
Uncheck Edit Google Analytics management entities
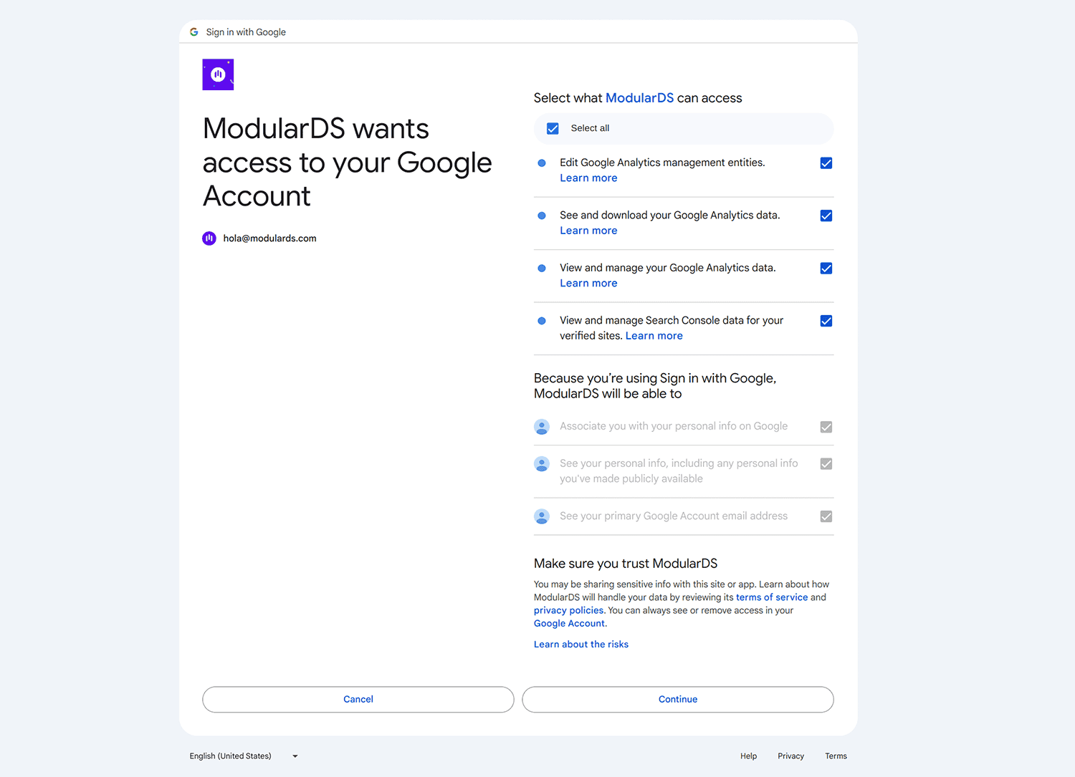826,163
